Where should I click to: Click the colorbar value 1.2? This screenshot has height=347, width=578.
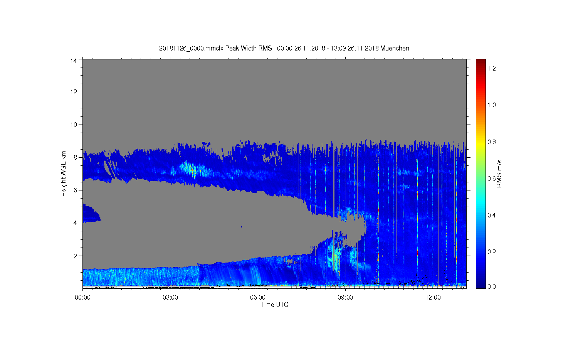pyautogui.click(x=491, y=68)
